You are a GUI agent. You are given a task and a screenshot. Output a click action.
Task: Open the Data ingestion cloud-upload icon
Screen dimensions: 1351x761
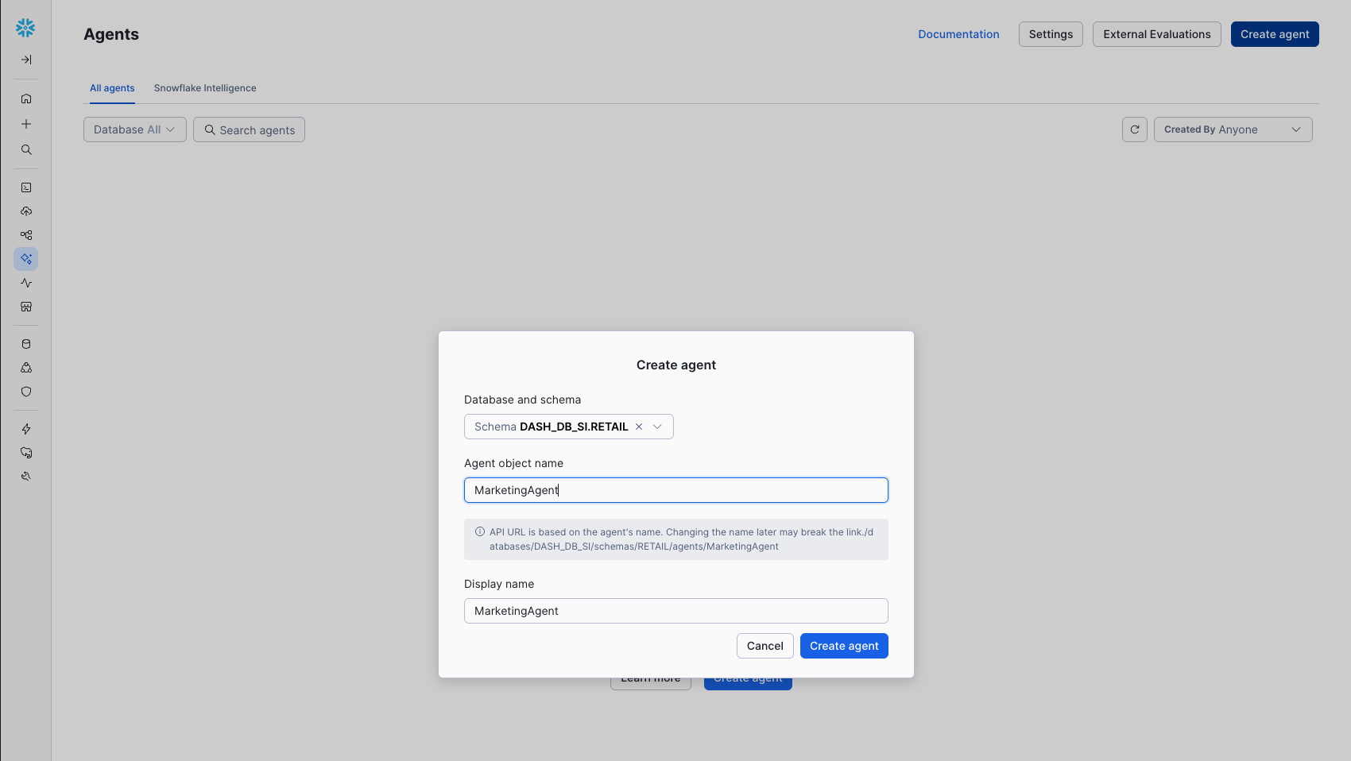pos(25,211)
